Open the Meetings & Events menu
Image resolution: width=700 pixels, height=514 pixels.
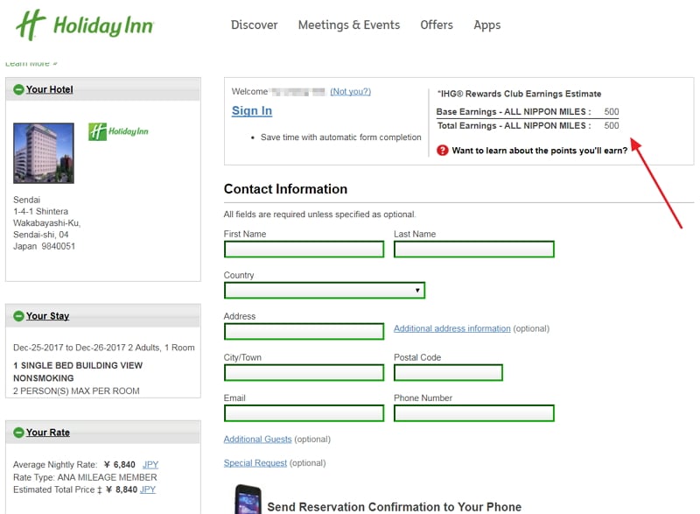(x=349, y=25)
